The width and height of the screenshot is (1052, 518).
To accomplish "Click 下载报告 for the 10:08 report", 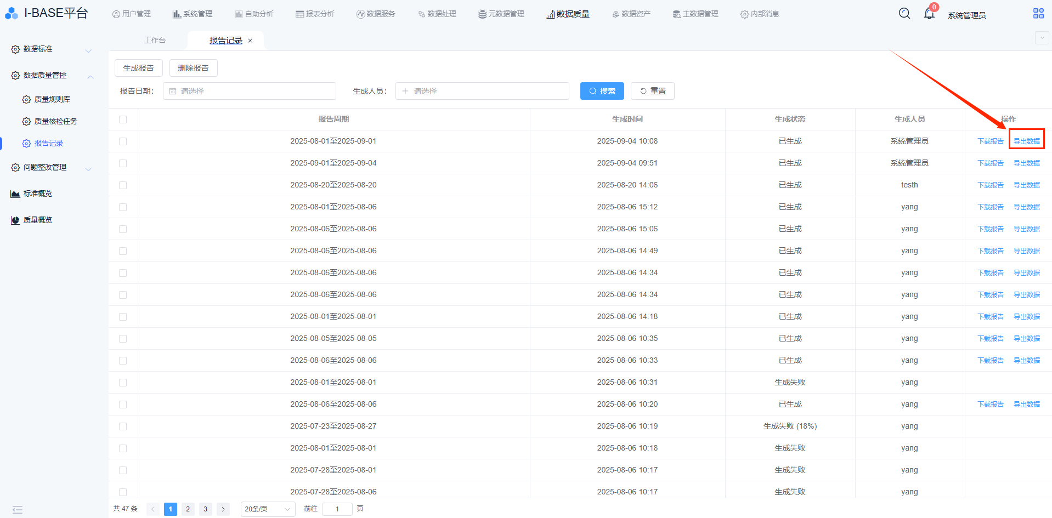I will coord(991,141).
